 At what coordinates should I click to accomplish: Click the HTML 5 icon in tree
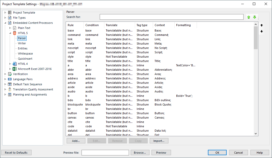coord(15,33)
